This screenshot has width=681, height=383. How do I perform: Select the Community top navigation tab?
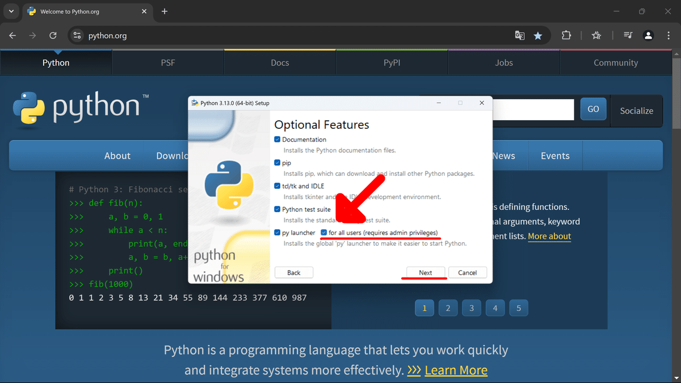click(616, 62)
